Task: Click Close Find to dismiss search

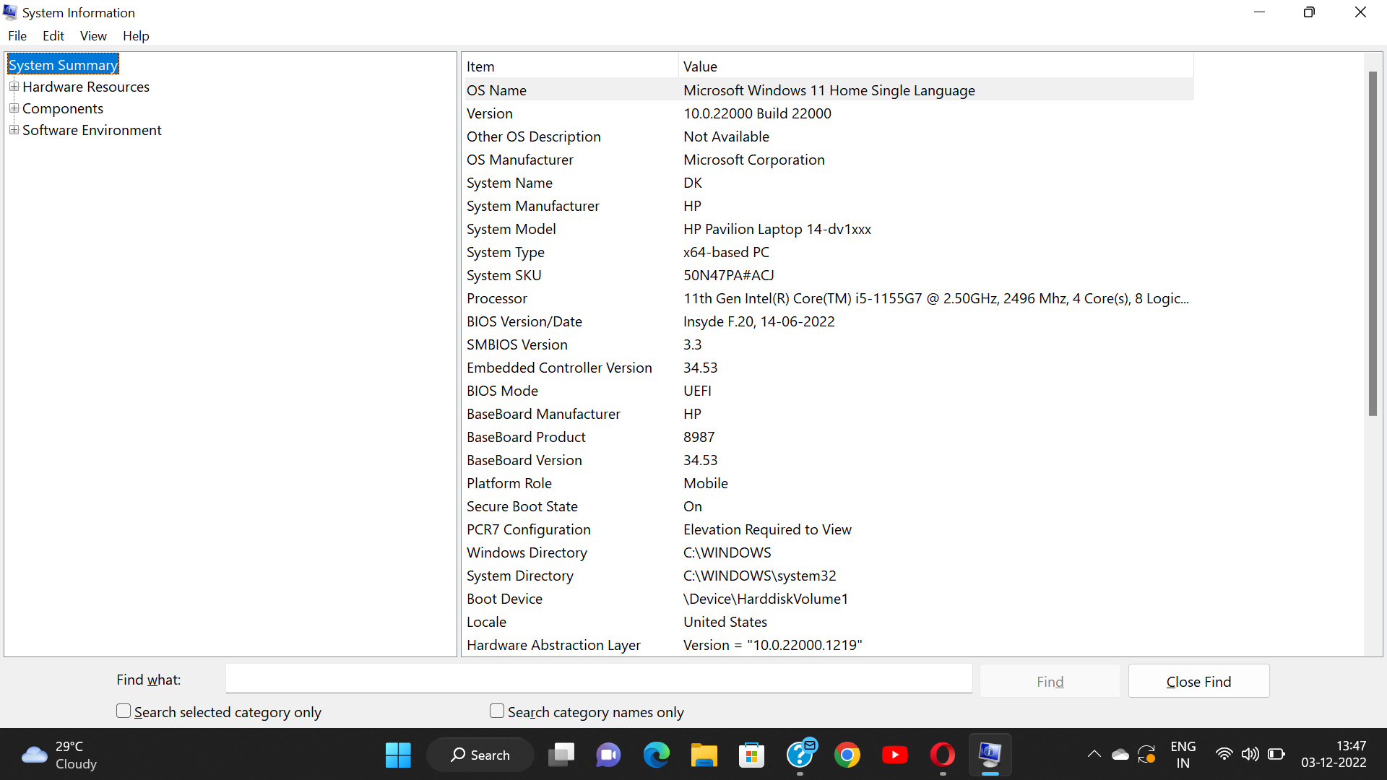Action: pos(1198,680)
